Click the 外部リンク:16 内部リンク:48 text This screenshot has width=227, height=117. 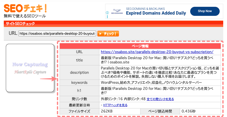point(123,99)
